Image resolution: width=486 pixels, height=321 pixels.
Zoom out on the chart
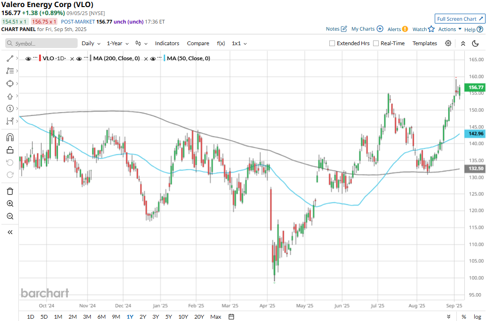[x=10, y=216]
